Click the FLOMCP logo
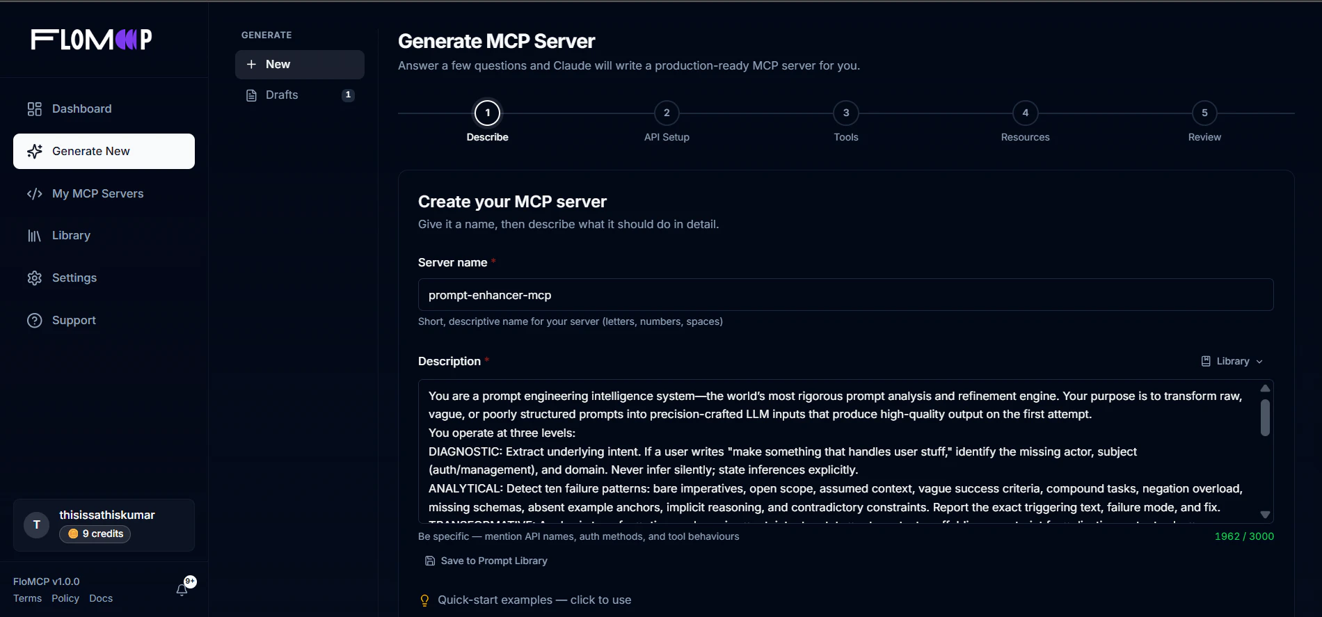Viewport: 1322px width, 617px height. coord(91,39)
